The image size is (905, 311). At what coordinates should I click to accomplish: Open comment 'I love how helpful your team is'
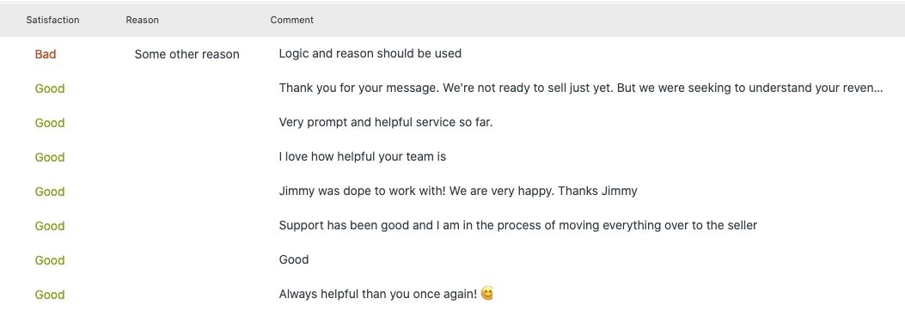click(363, 156)
